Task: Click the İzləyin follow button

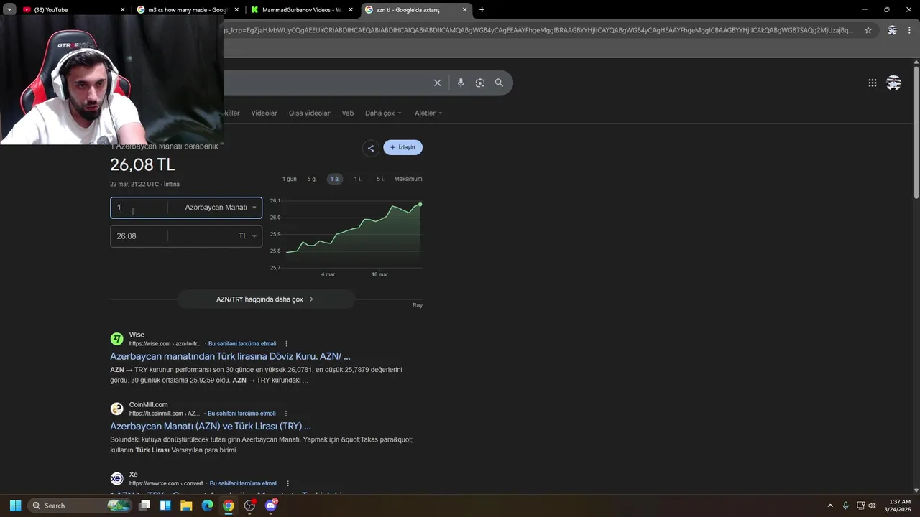Action: point(403,148)
